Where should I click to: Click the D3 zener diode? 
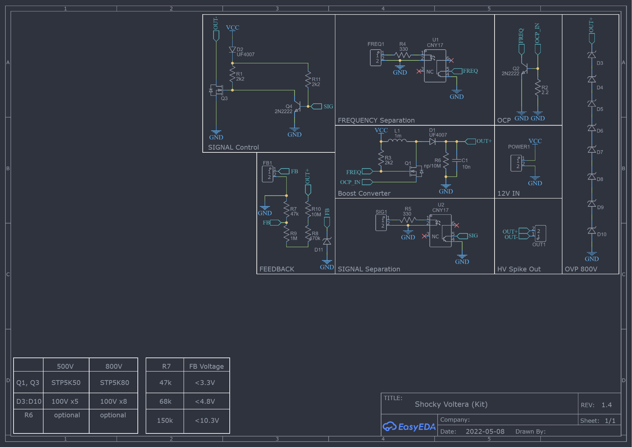[592, 55]
